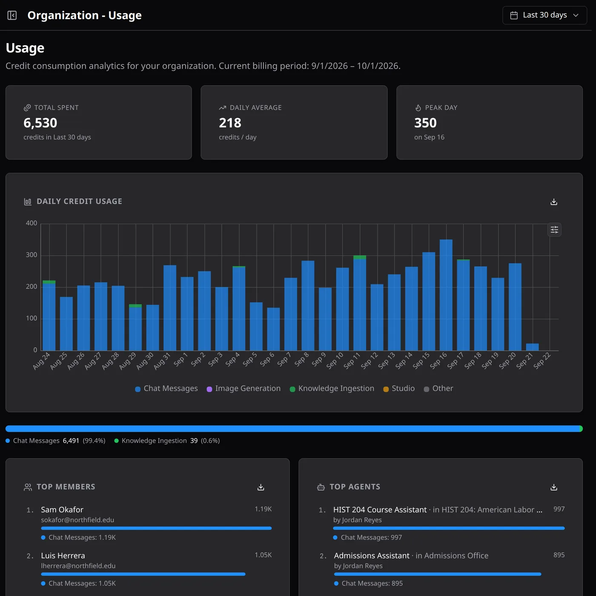Click Sam Okafor's usage bar
The image size is (596, 596).
coord(156,528)
